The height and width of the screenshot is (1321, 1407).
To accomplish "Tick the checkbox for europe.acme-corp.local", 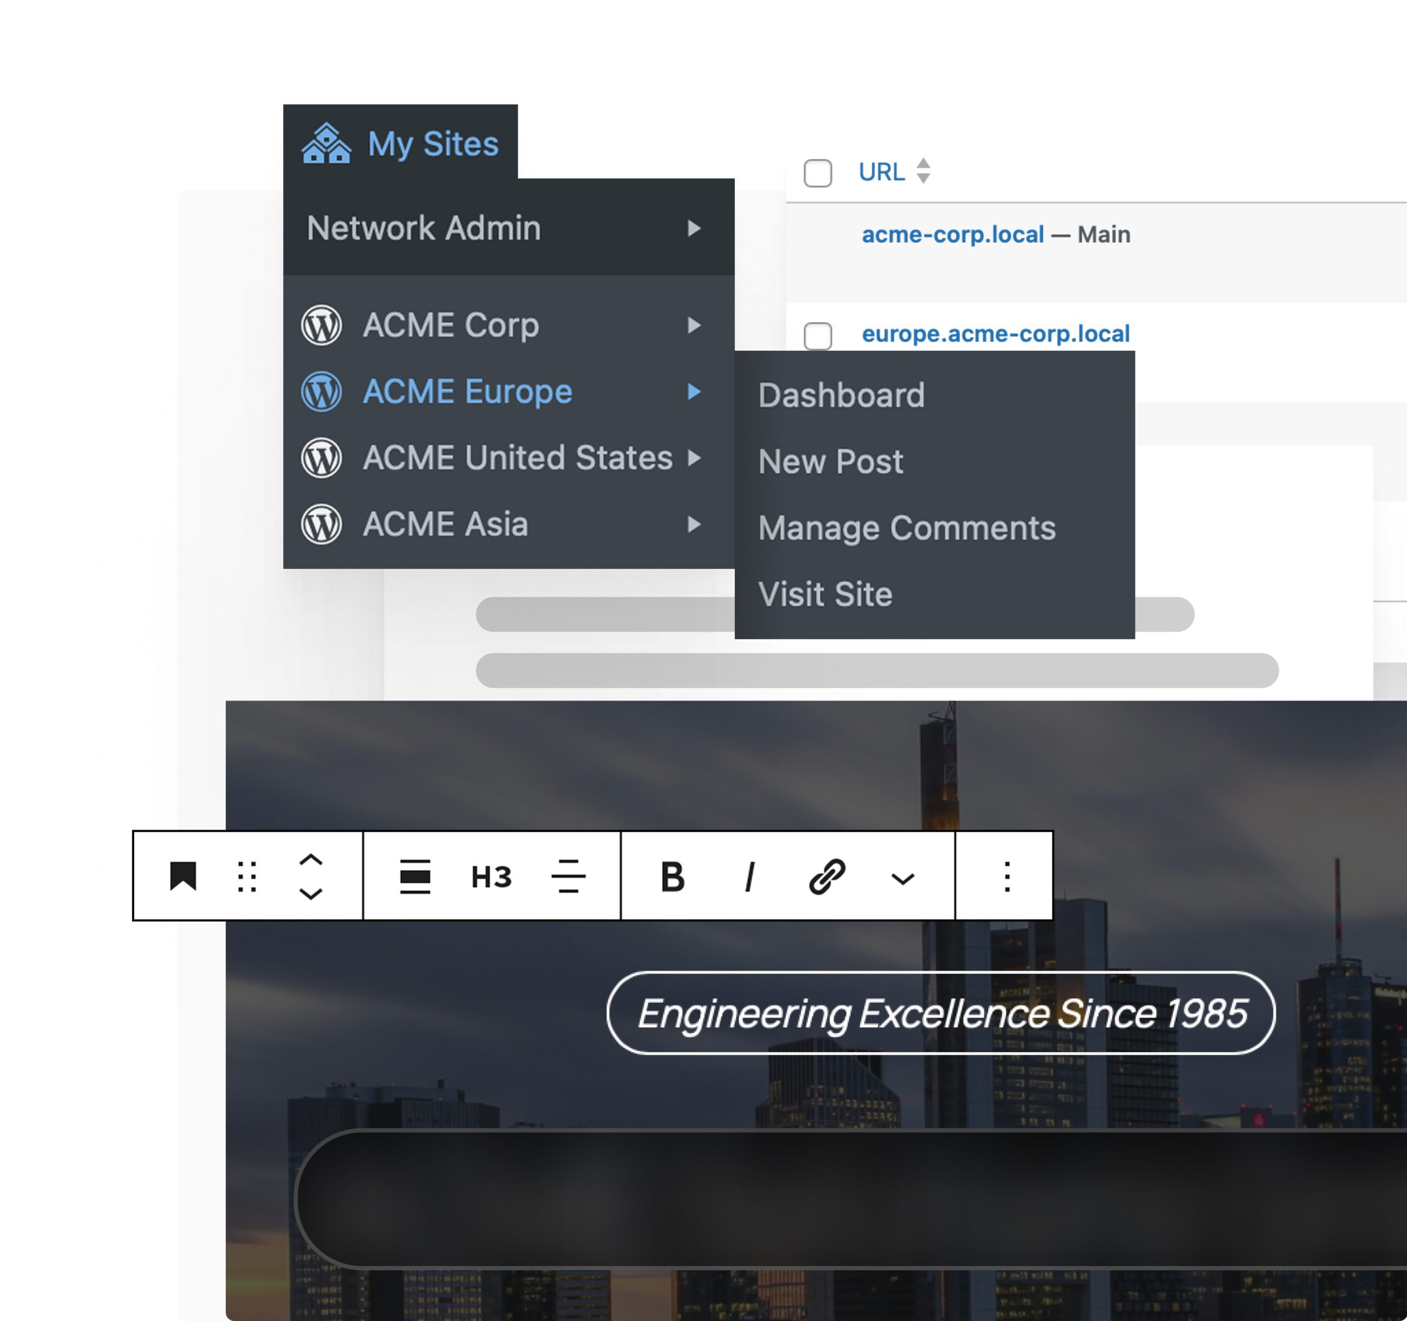I will [818, 335].
